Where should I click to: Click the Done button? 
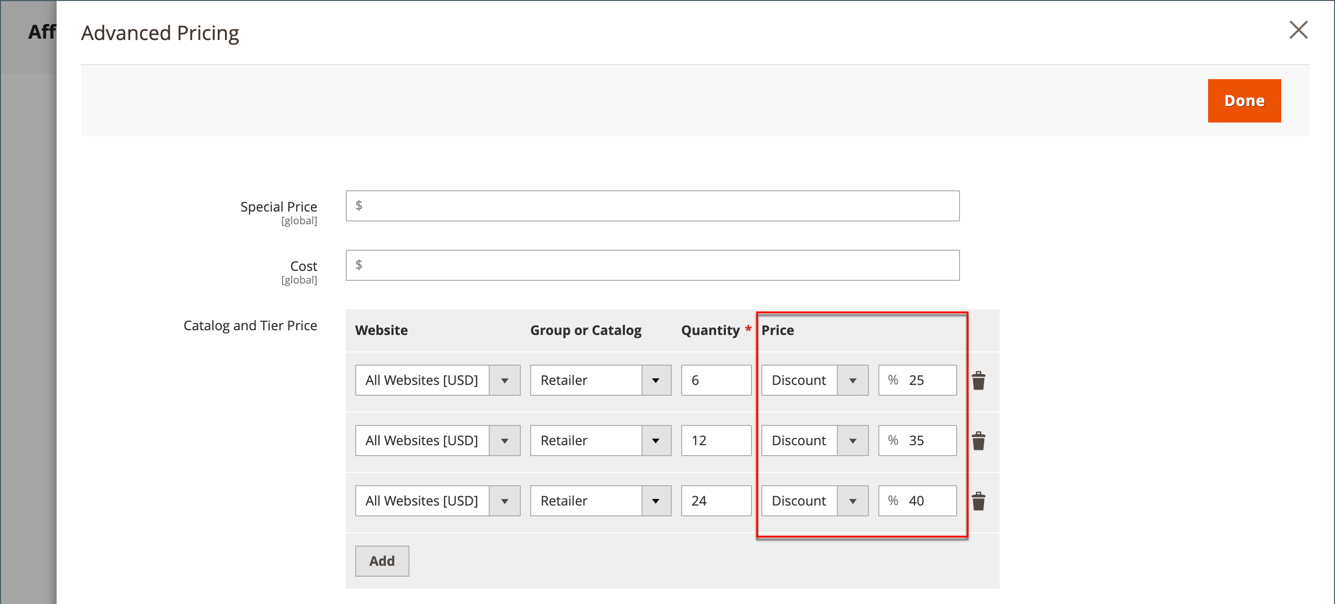coord(1244,101)
